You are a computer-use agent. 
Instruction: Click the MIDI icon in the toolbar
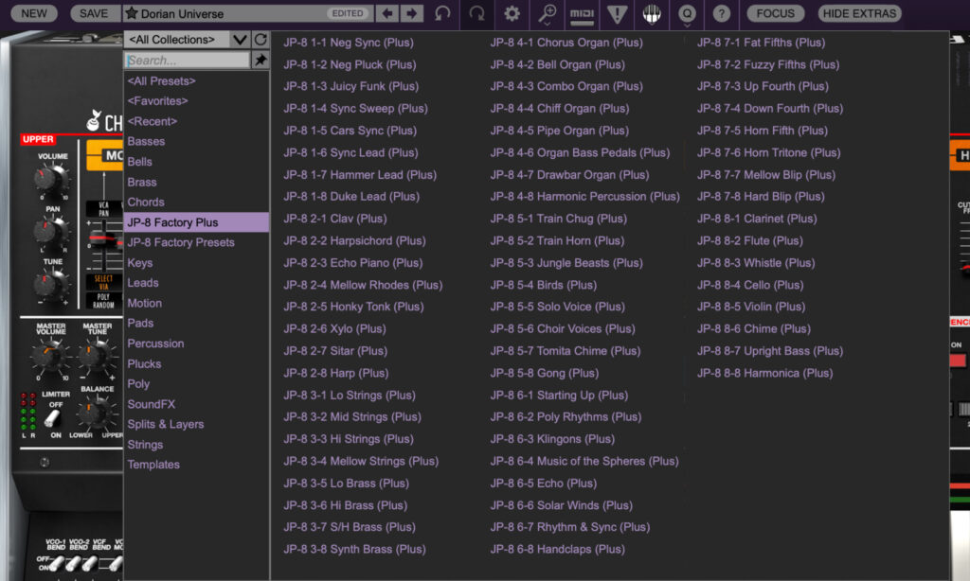pos(582,14)
